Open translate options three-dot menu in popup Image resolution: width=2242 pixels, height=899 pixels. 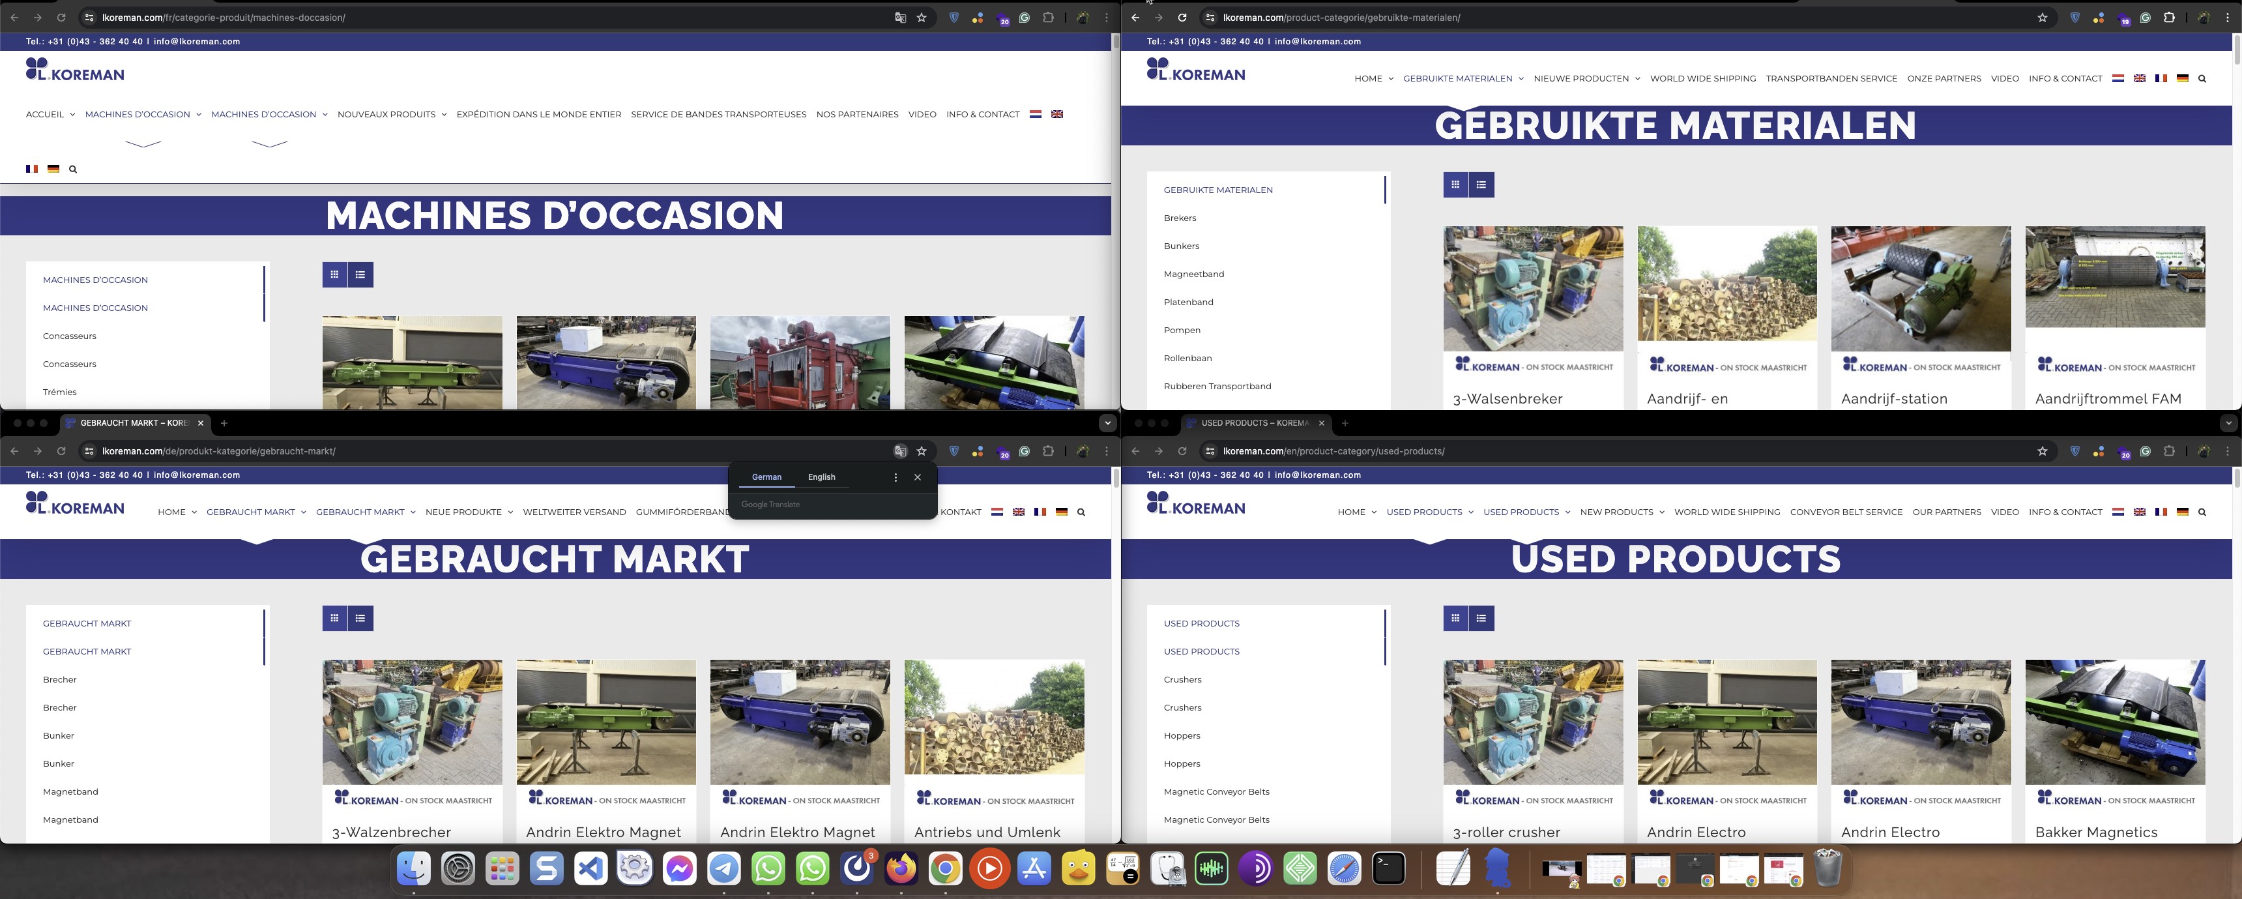point(895,477)
